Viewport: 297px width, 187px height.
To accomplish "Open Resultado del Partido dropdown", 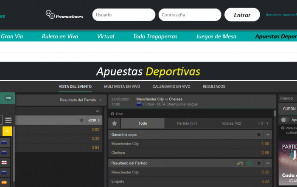I will pos(81,100).
